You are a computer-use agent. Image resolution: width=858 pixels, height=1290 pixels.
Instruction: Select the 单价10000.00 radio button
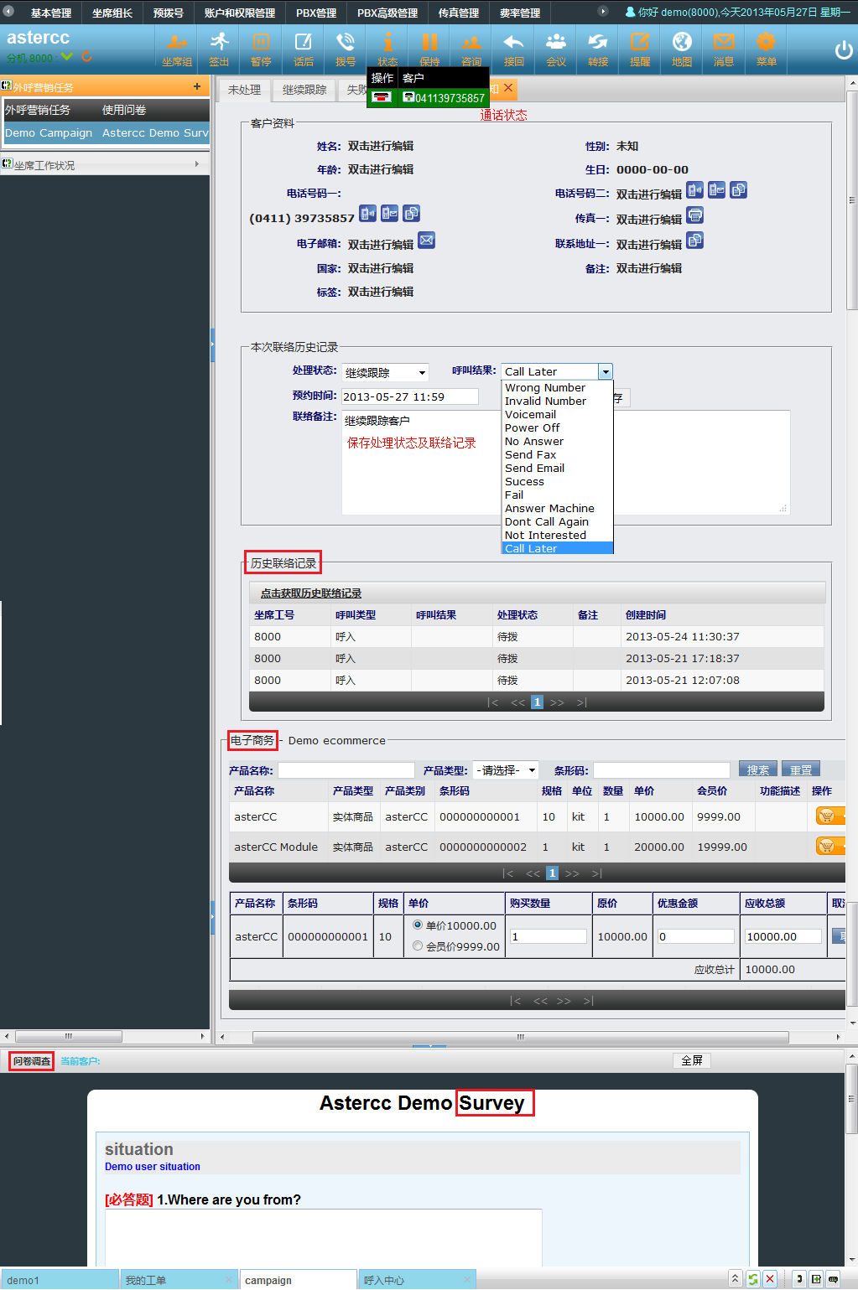point(418,925)
